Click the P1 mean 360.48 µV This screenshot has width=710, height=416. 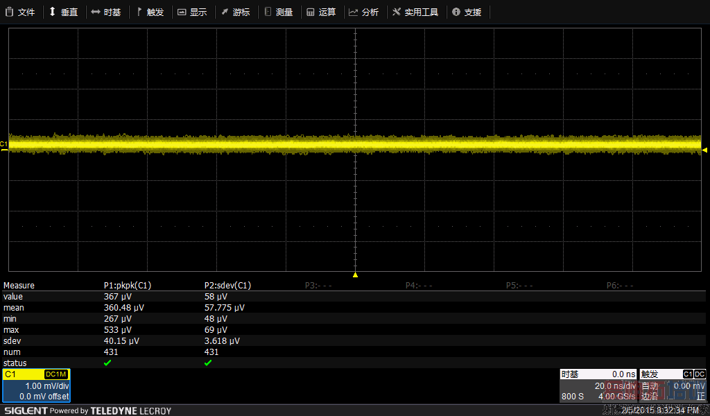coord(124,308)
